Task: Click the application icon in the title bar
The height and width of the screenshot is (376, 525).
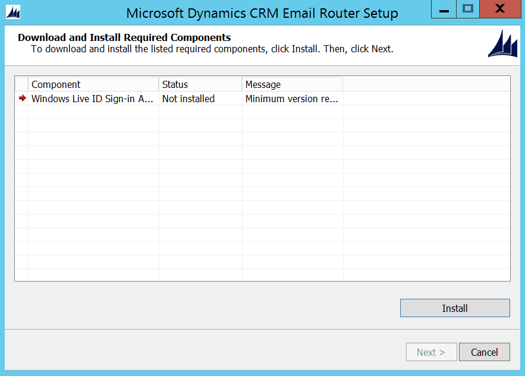Action: 13,10
